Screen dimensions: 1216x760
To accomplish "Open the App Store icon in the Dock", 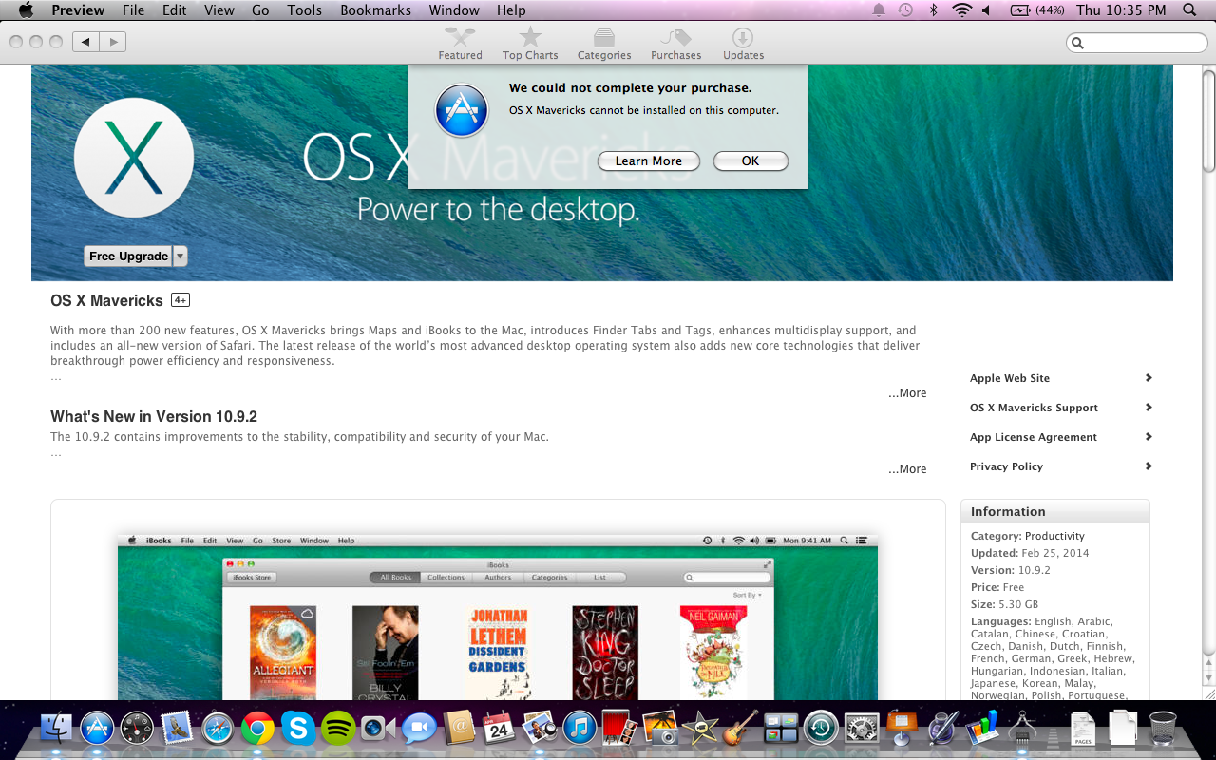I will [x=97, y=729].
